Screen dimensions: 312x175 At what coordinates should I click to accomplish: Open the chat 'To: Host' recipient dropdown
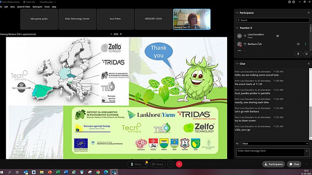[x=275, y=143]
